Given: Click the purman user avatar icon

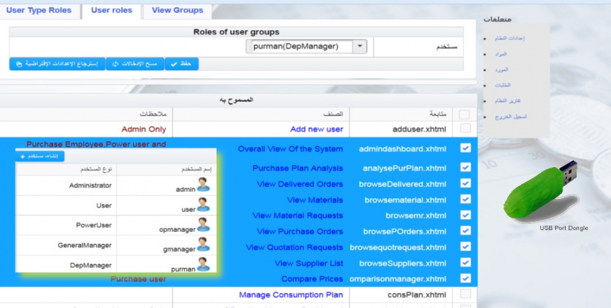Looking at the screenshot, I should (203, 264).
